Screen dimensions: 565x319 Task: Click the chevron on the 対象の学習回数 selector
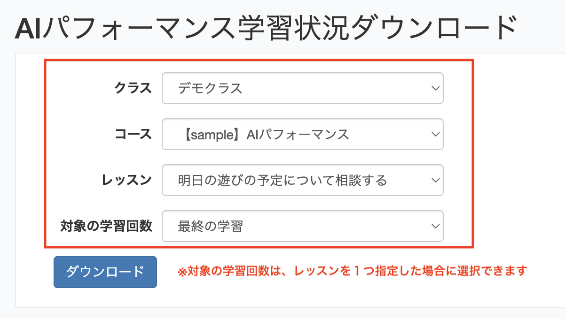pyautogui.click(x=435, y=226)
